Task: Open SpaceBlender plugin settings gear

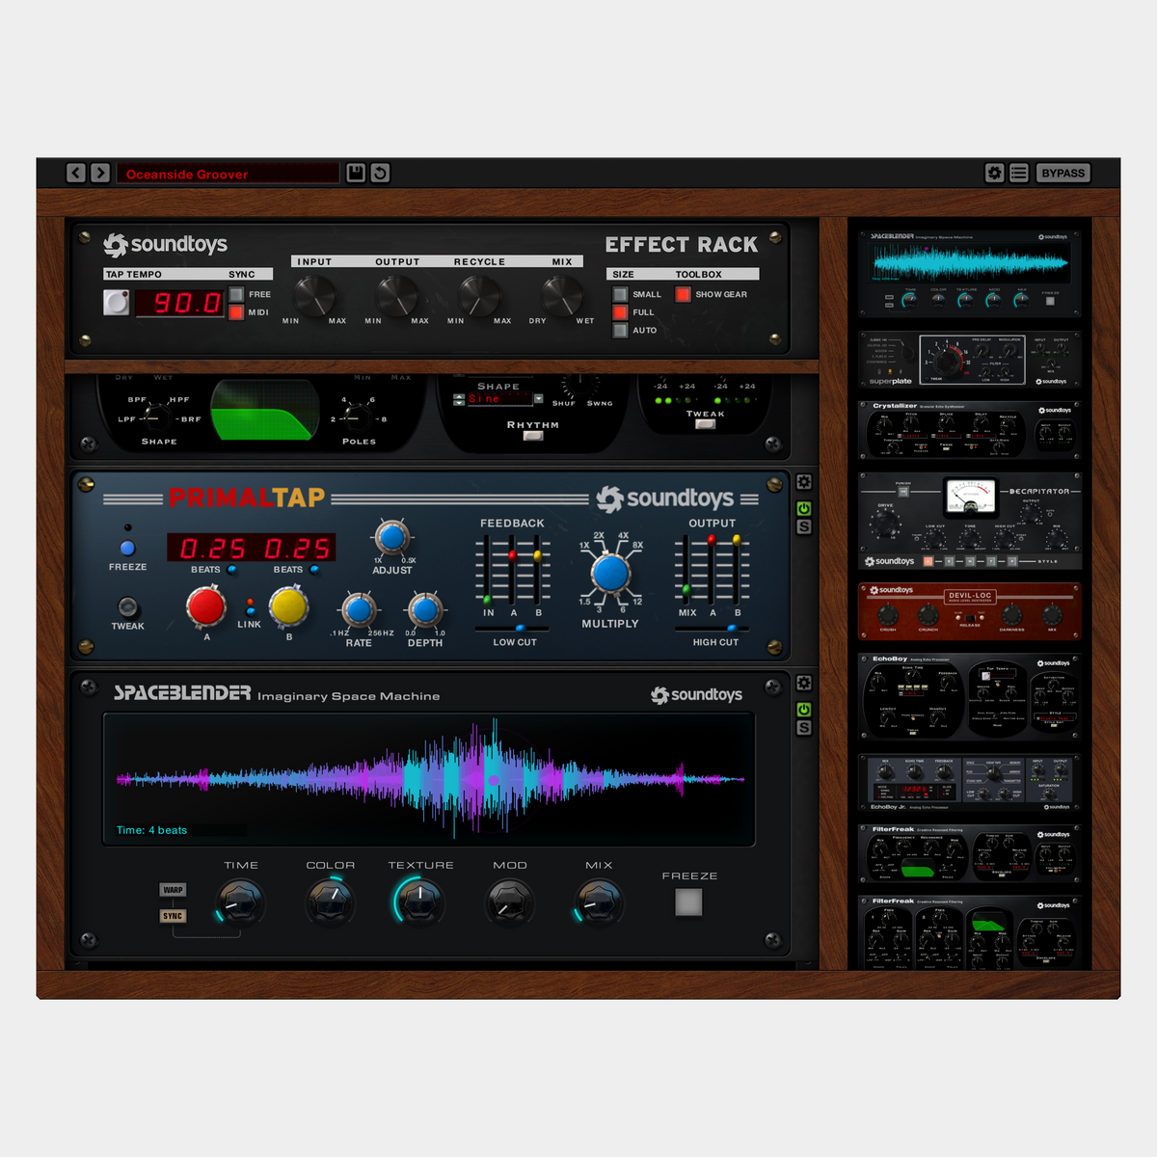Action: point(804,683)
